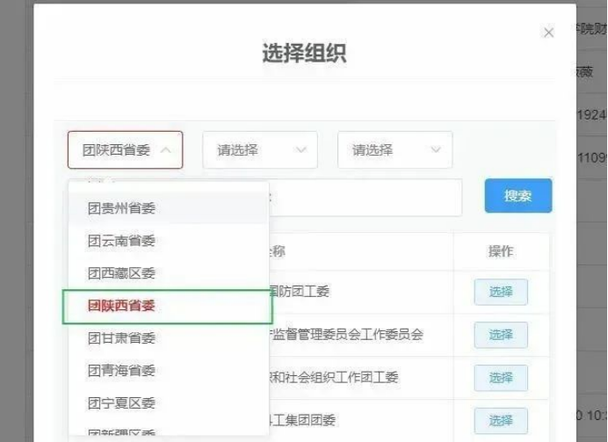The height and width of the screenshot is (442, 608).
Task: Collapse the 团陕西省委 dropdown arrow
Action: (167, 150)
